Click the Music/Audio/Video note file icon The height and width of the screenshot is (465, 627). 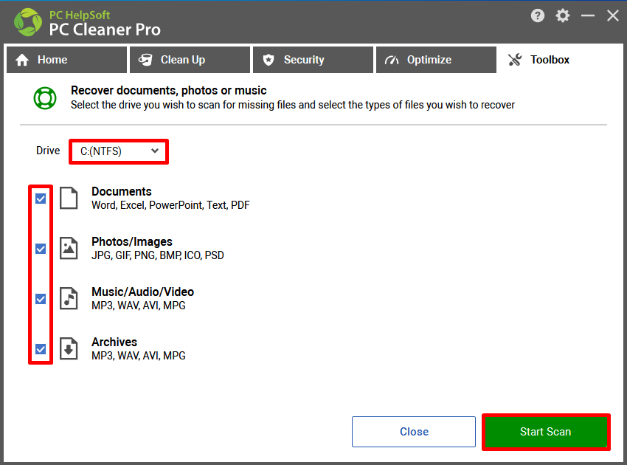[x=69, y=298]
